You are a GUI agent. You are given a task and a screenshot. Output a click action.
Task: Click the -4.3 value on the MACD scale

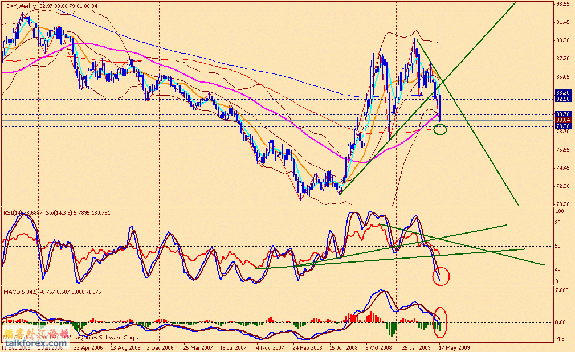(560, 339)
